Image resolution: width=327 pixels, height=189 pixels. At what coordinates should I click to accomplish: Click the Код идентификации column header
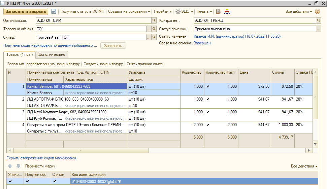pos(194,175)
